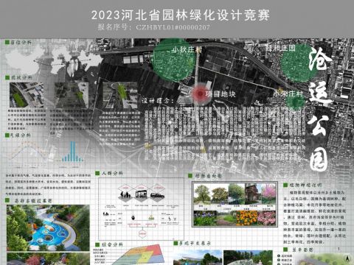
Task: Open the pink flowers photo at the bottom right of the plant grid
Action: pyautogui.click(x=266, y=218)
